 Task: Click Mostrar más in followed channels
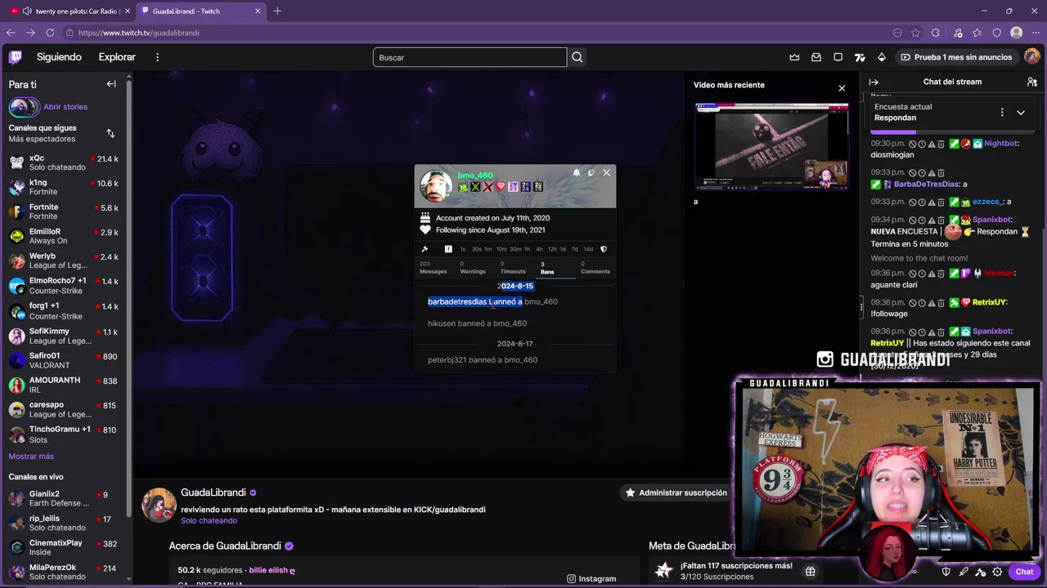[x=31, y=457]
